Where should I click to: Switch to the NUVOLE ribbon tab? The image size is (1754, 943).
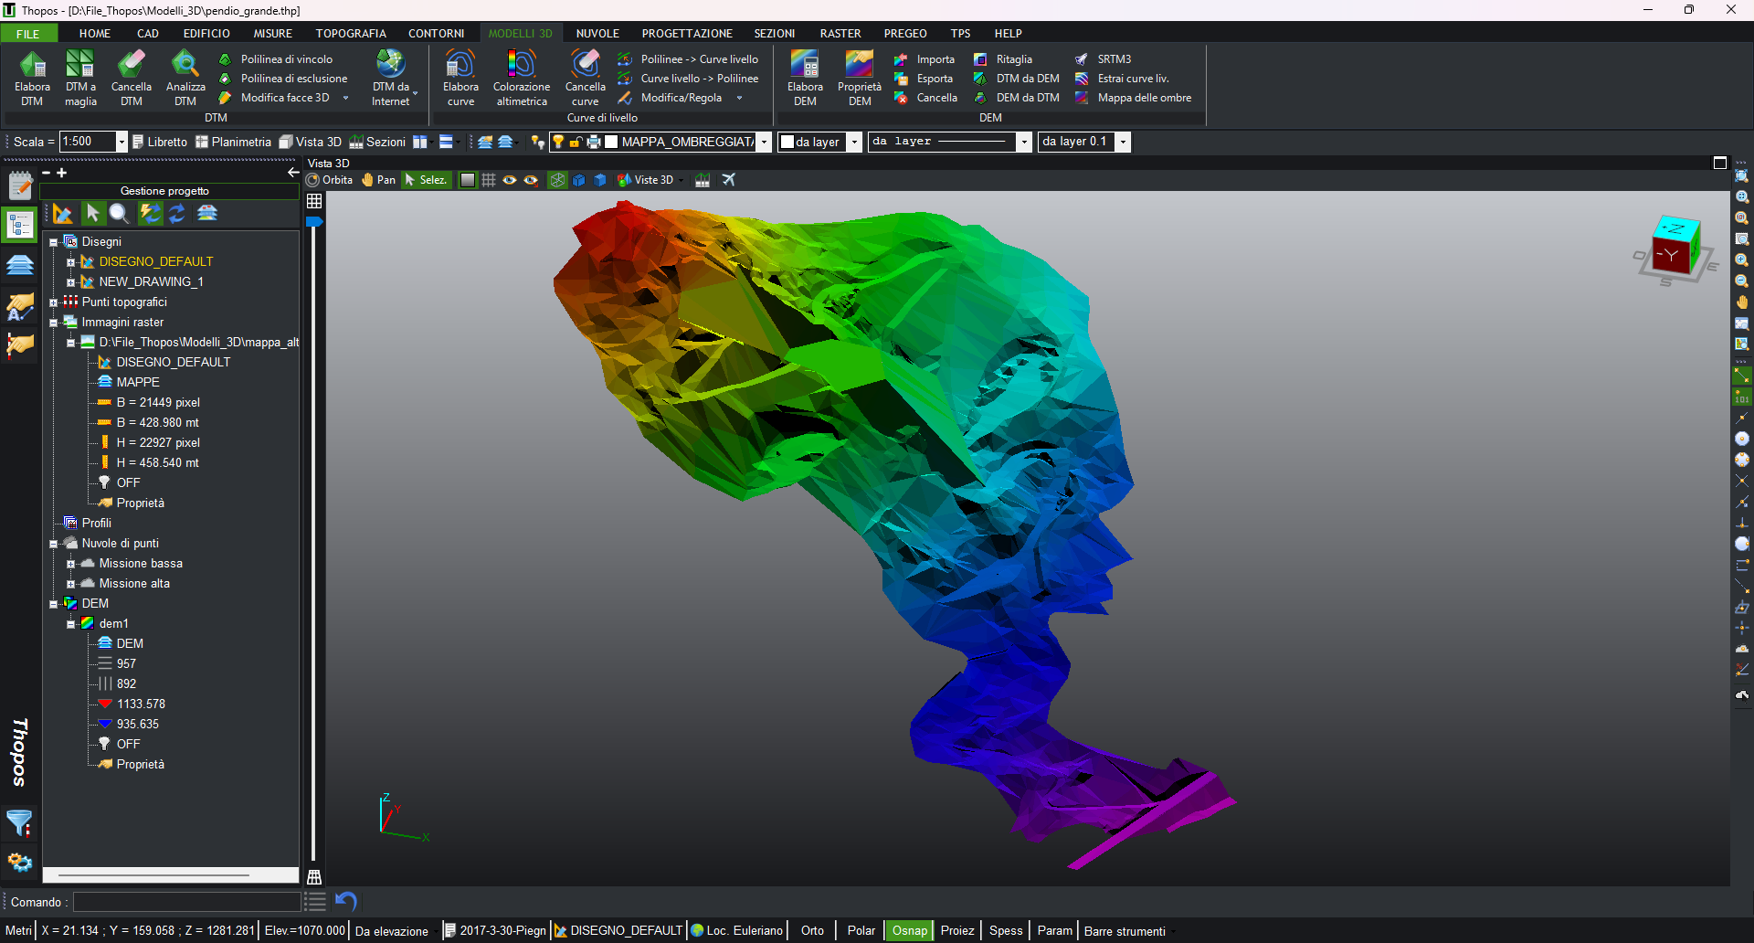(597, 33)
